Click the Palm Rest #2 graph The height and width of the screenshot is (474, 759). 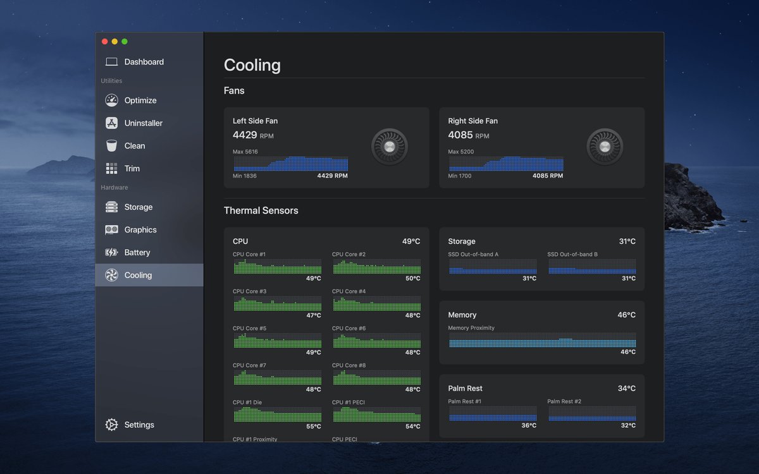[591, 414]
